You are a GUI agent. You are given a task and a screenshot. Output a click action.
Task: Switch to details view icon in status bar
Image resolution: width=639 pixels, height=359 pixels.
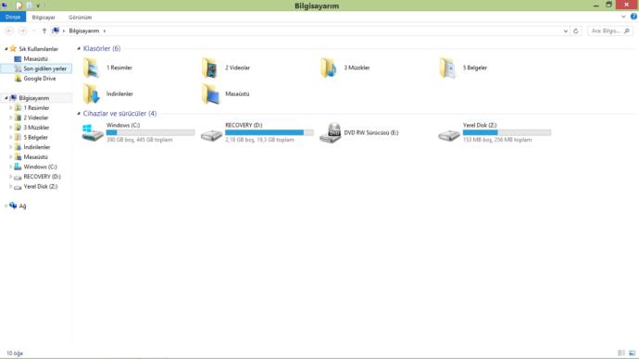coord(621,353)
